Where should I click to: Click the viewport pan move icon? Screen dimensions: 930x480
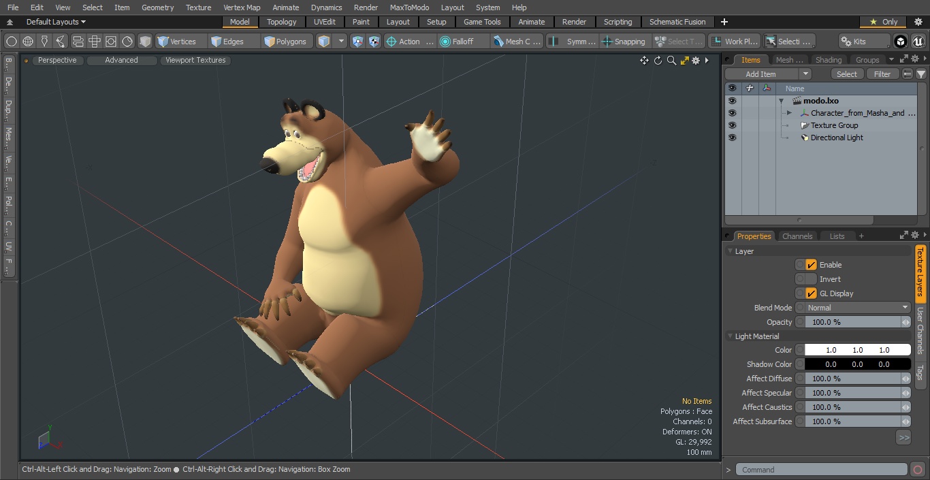[644, 61]
